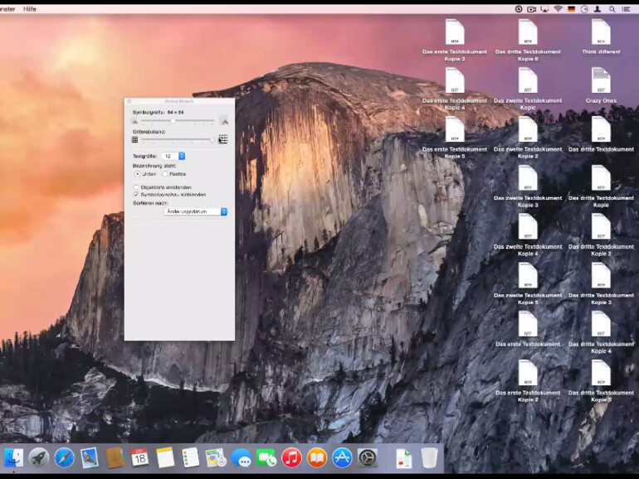
Task: Select Das dritte Textdokument Kopie 4 file
Action: 601,324
